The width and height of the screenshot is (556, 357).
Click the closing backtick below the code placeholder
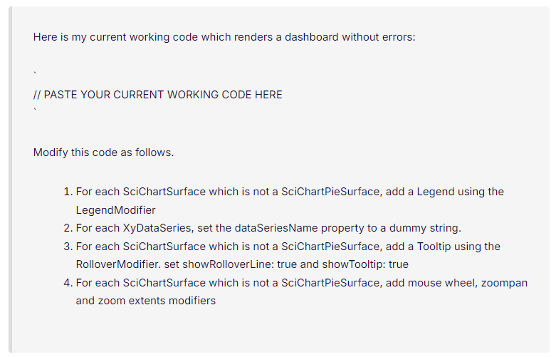pos(35,109)
